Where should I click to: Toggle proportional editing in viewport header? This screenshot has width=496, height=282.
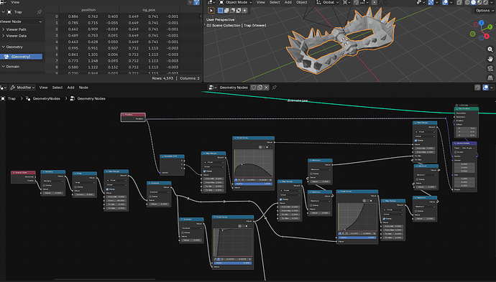tap(375, 2)
